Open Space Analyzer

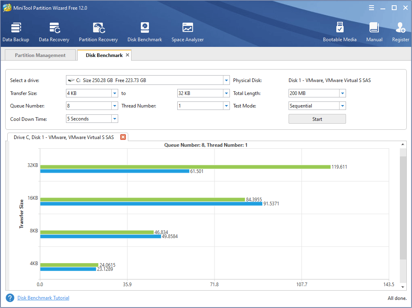point(188,32)
